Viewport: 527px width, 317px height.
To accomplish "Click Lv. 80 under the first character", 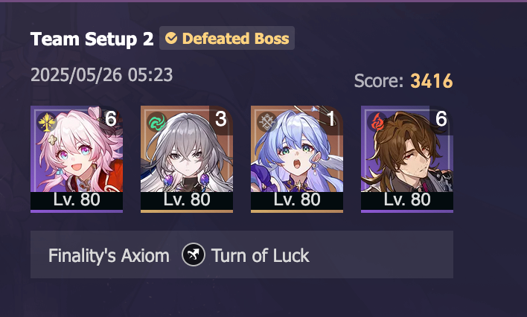I will (77, 199).
